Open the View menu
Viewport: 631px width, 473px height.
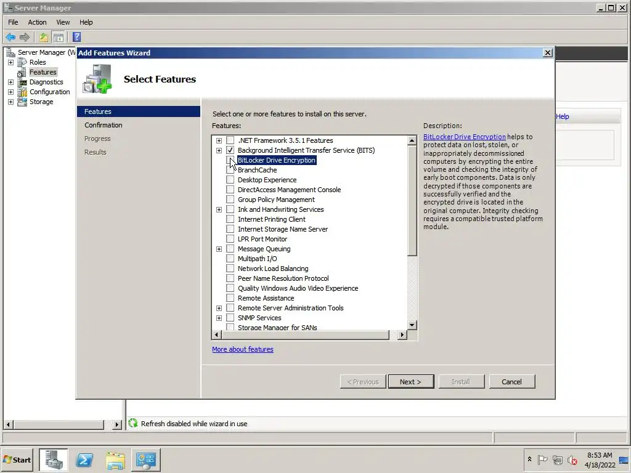pyautogui.click(x=63, y=22)
